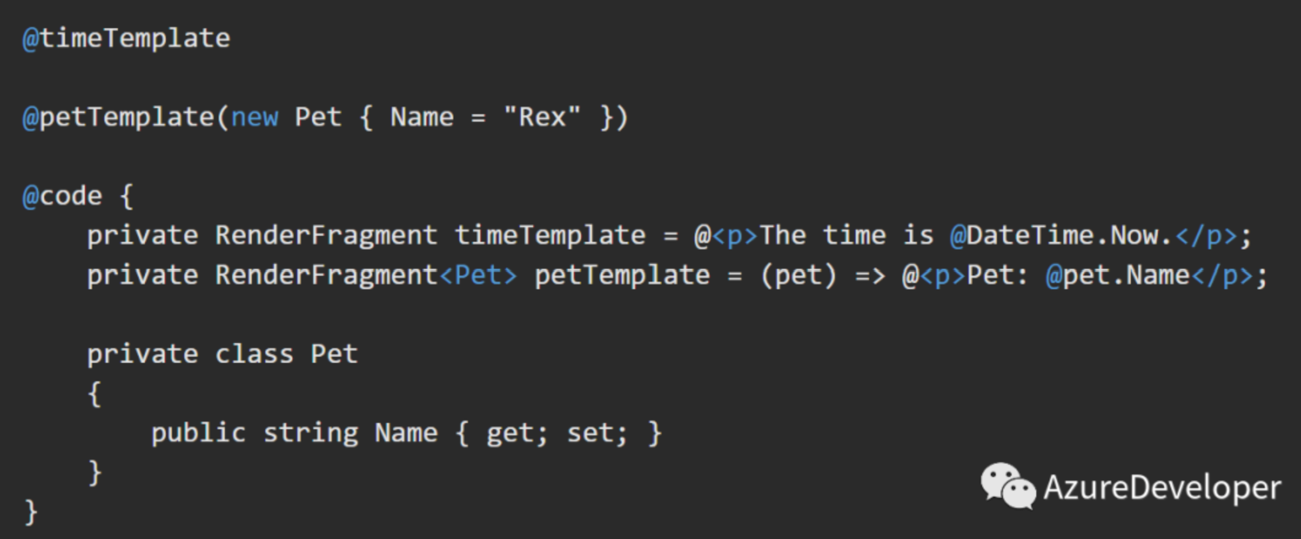Click the @DateTime.Now expression

point(1061,235)
